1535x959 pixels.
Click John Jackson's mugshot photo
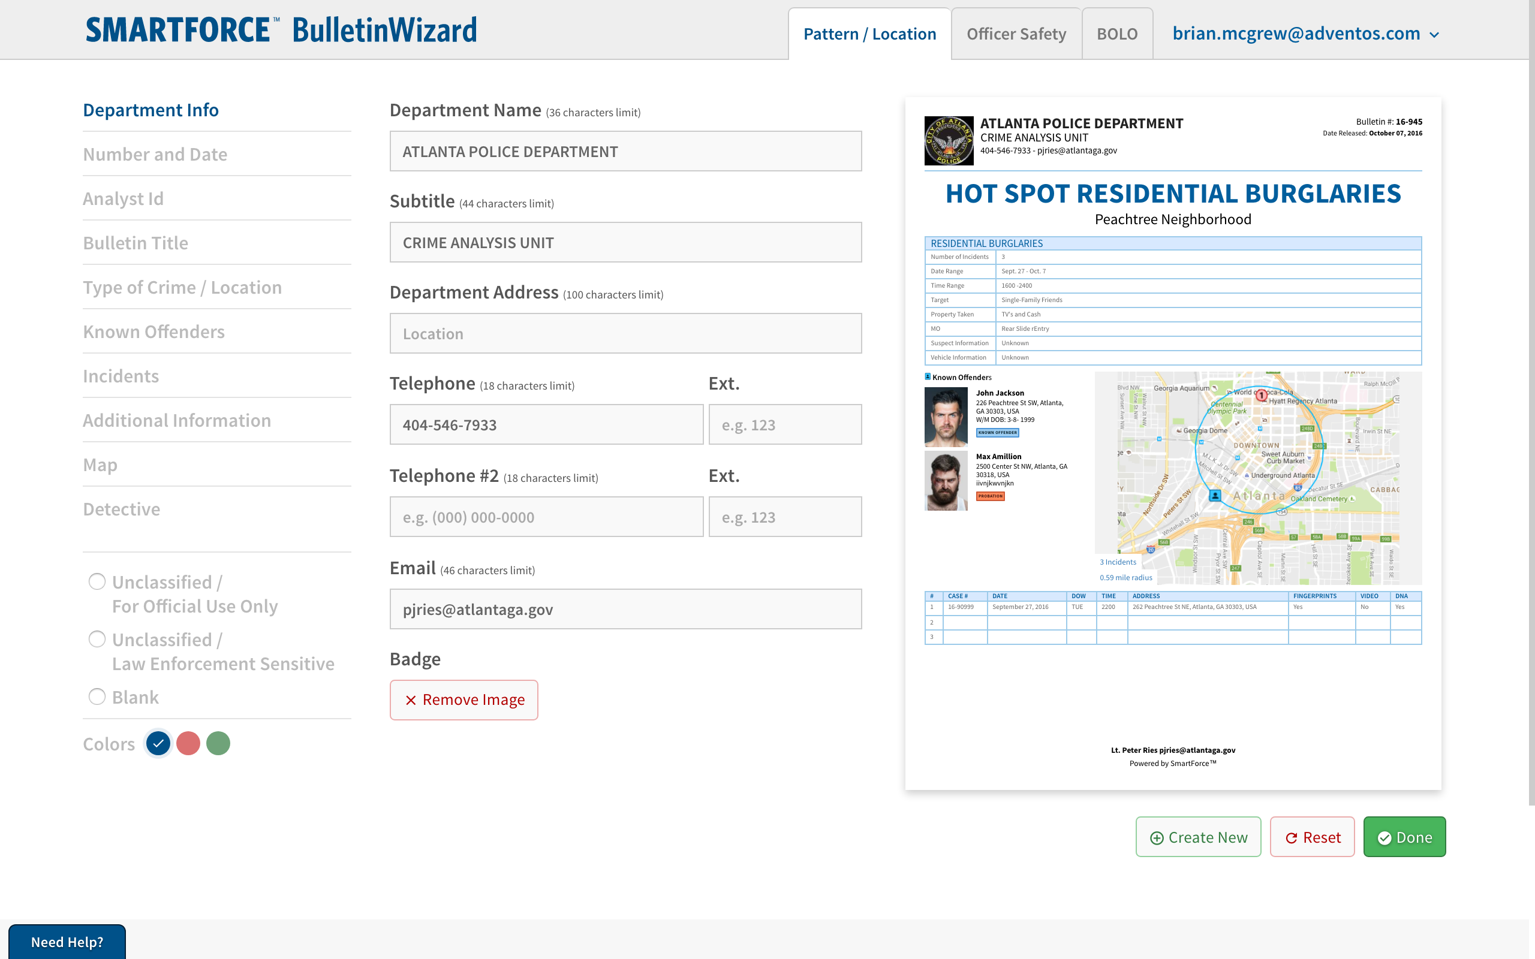pos(946,417)
